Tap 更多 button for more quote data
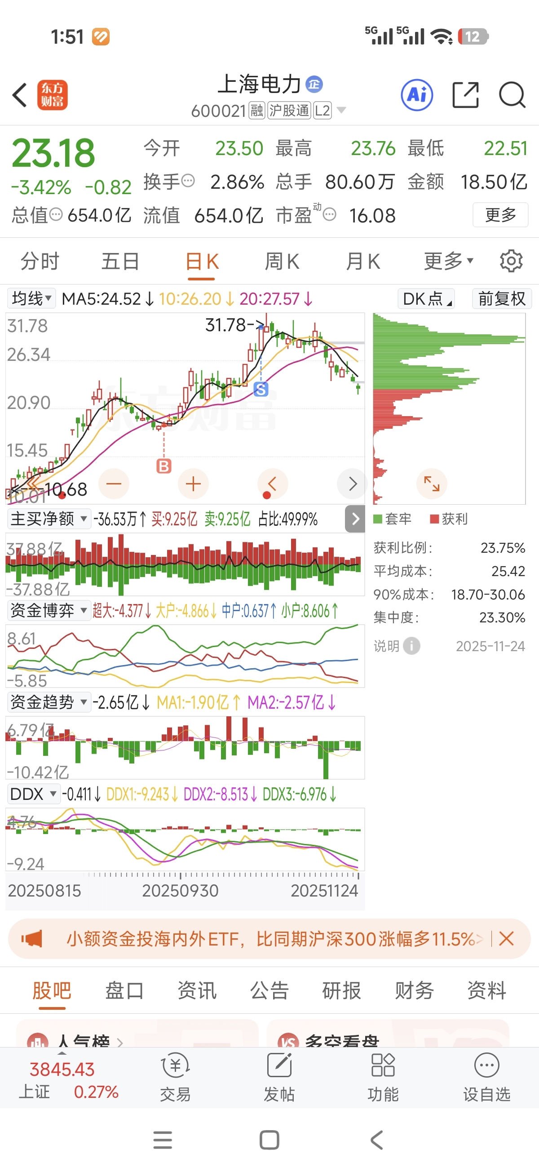The height and width of the screenshot is (1172, 539). point(500,214)
